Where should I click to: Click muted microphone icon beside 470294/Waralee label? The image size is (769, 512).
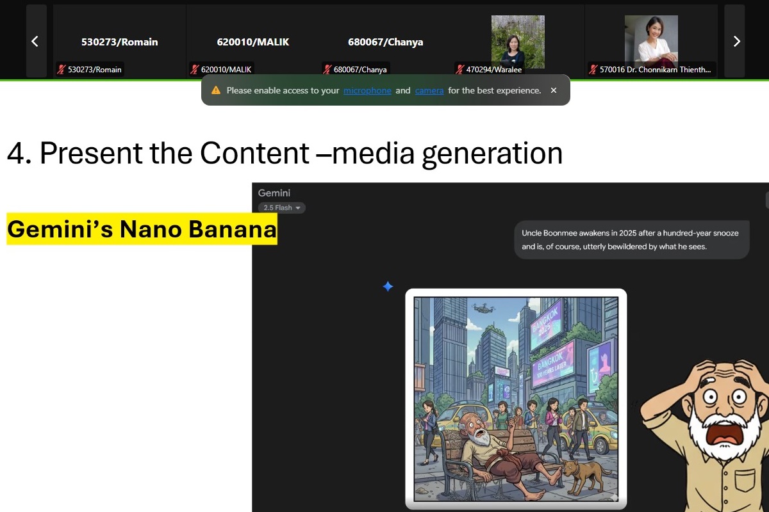coord(459,70)
